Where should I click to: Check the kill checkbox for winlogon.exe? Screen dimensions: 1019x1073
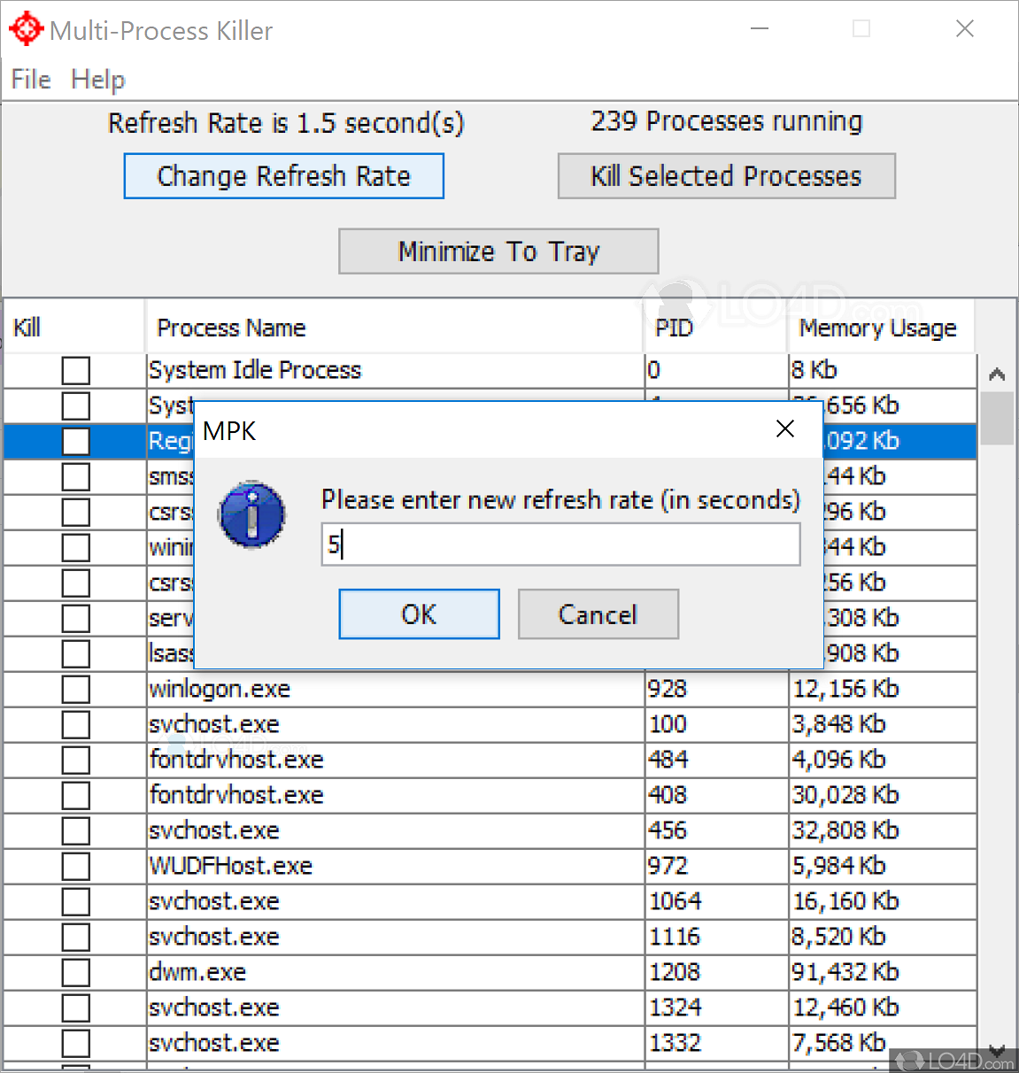[75, 689]
